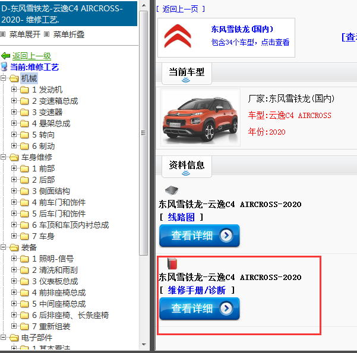Click the folder icon beside 7 车身
Screen dimensions: 357x353
(x=24, y=236)
